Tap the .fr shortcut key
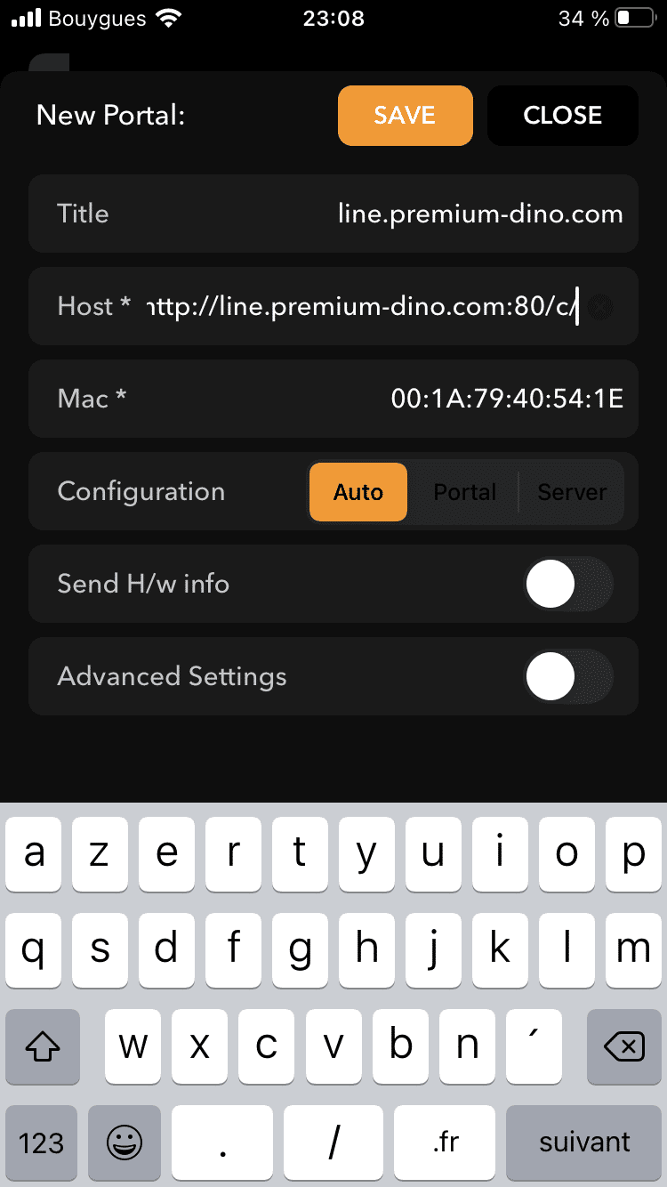 (445, 1143)
